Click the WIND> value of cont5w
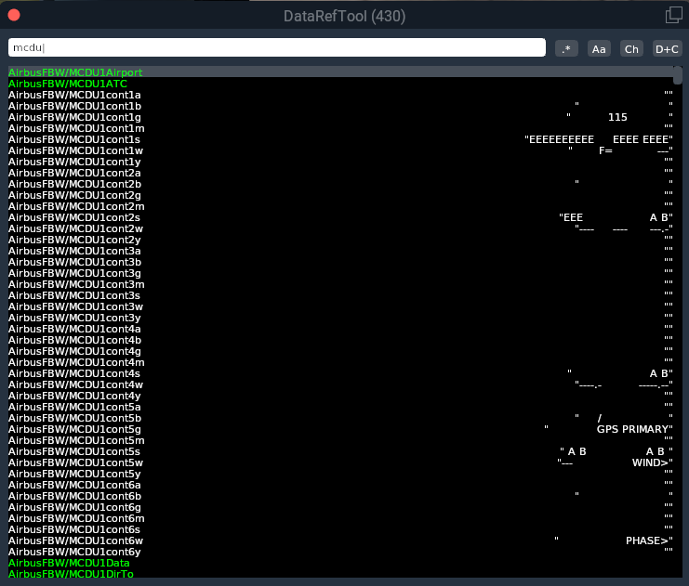The height and width of the screenshot is (586, 689). [650, 462]
